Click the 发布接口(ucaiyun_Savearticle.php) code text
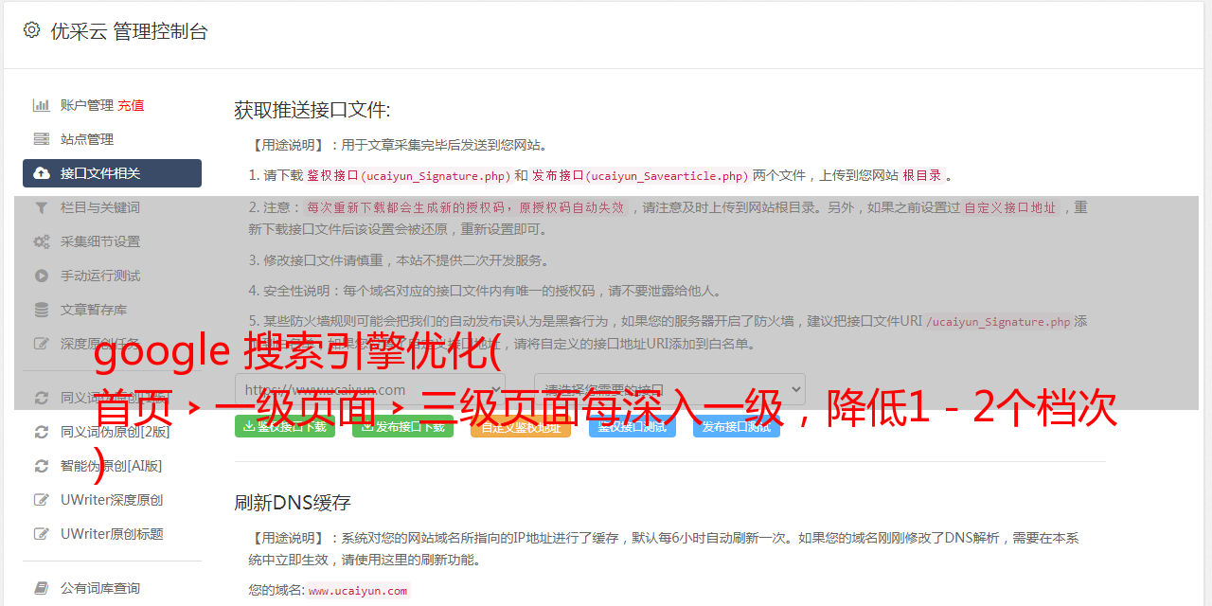Image resolution: width=1212 pixels, height=606 pixels. click(640, 176)
